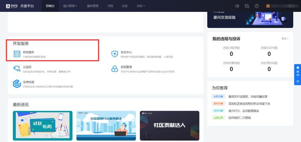
Task: Click the document record icon in header
Action: [247, 6]
